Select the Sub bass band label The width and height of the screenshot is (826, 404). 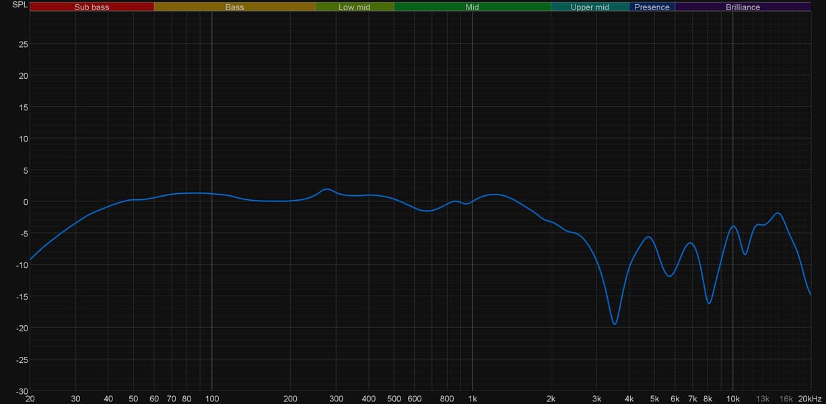coord(92,7)
